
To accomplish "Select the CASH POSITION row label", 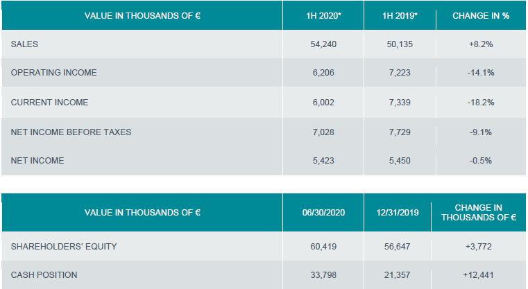I will point(44,275).
